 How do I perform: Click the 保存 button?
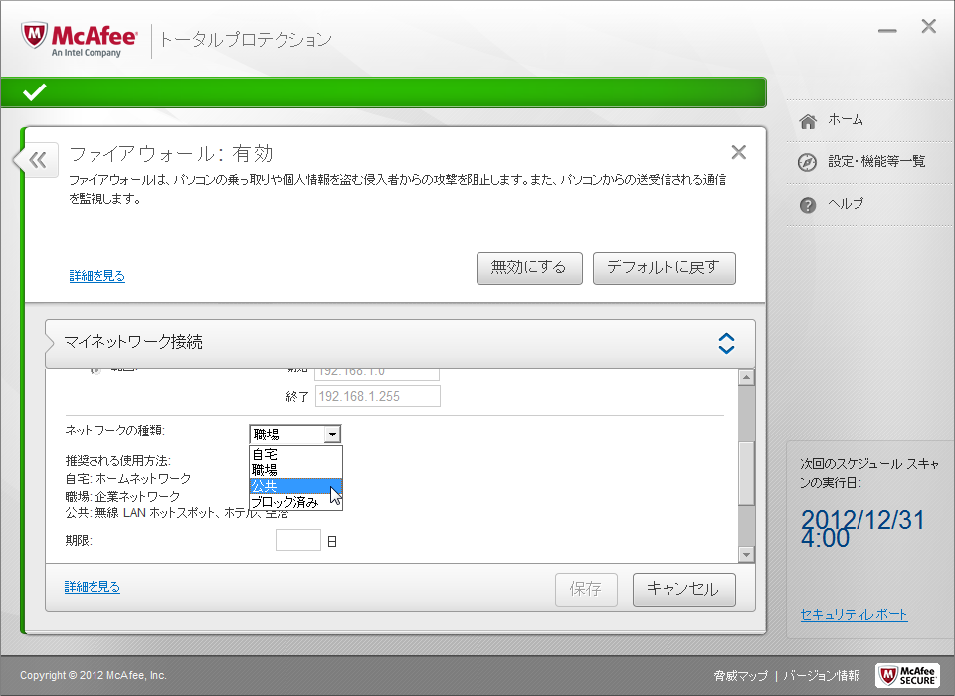586,589
